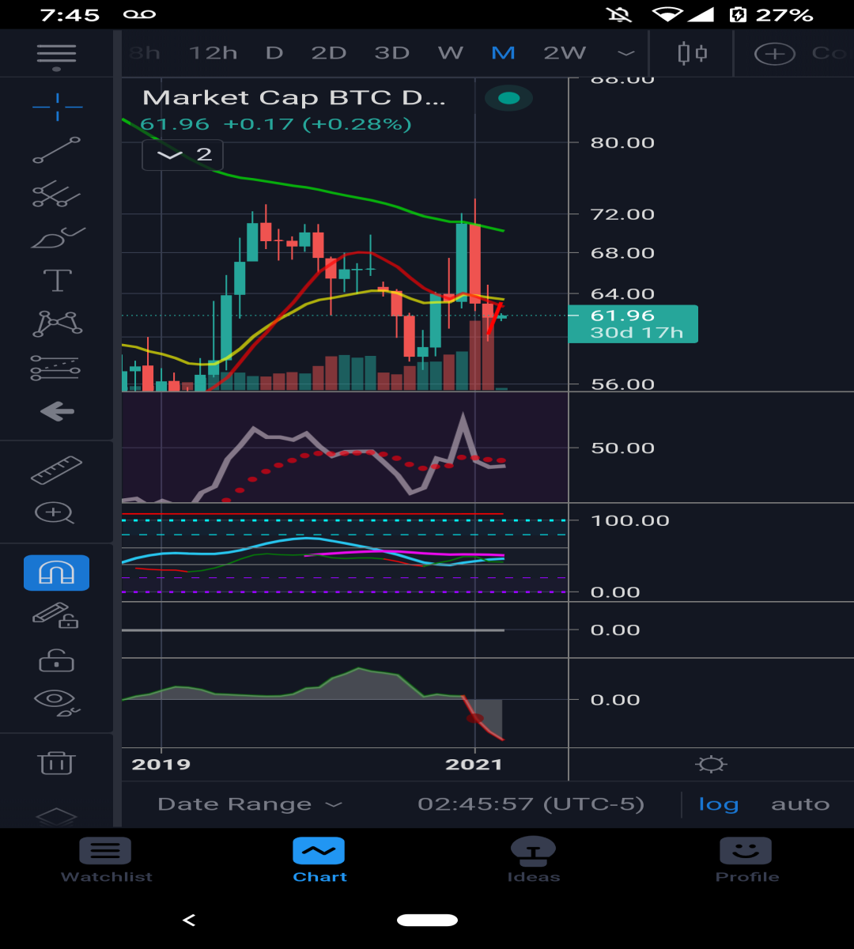Toggle lock all drawings padlock

pos(56,660)
